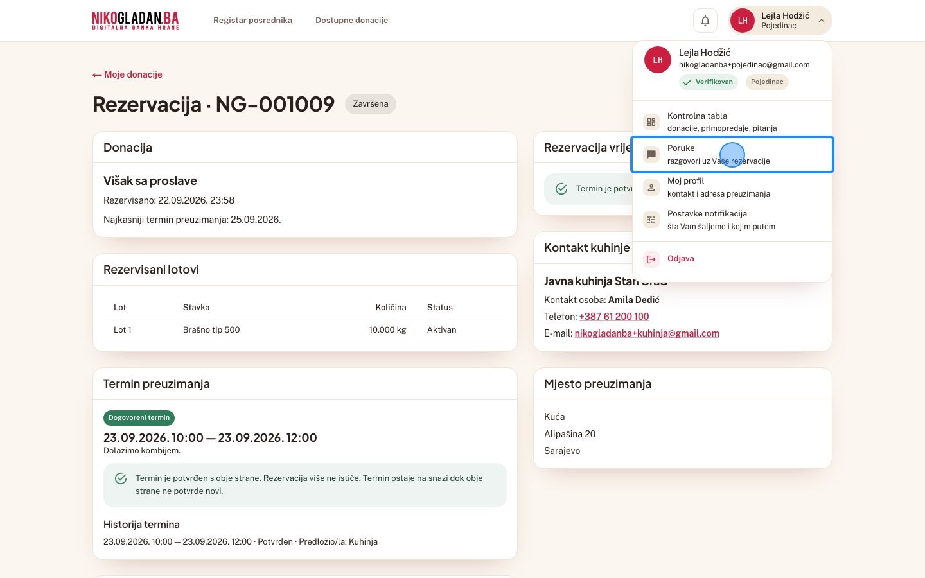The image size is (925, 578).
Task: Click the Završena status badge
Action: point(371,104)
